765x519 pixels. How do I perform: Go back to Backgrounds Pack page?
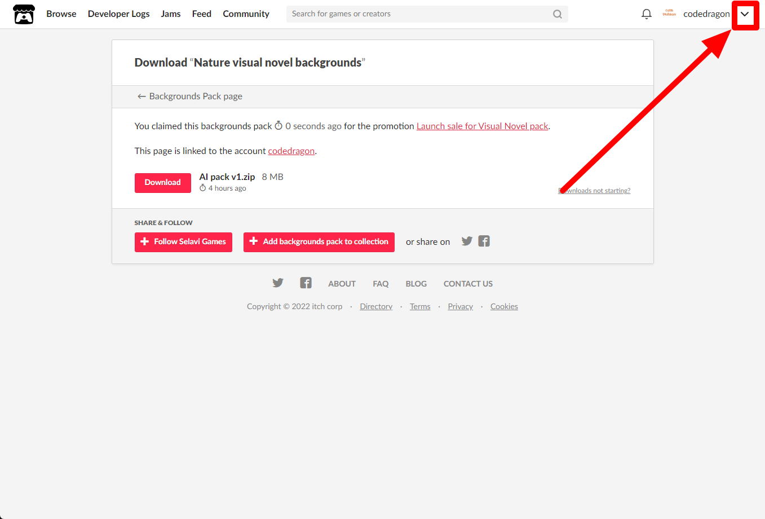[190, 96]
